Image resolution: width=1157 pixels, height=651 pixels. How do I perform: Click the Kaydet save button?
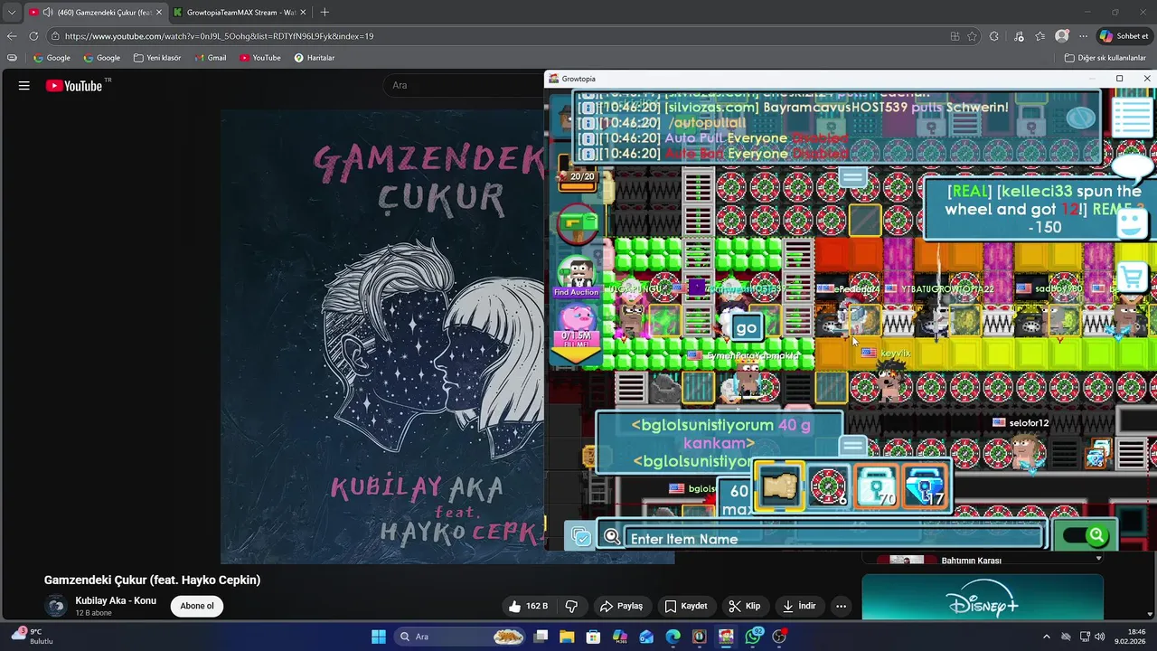(685, 606)
